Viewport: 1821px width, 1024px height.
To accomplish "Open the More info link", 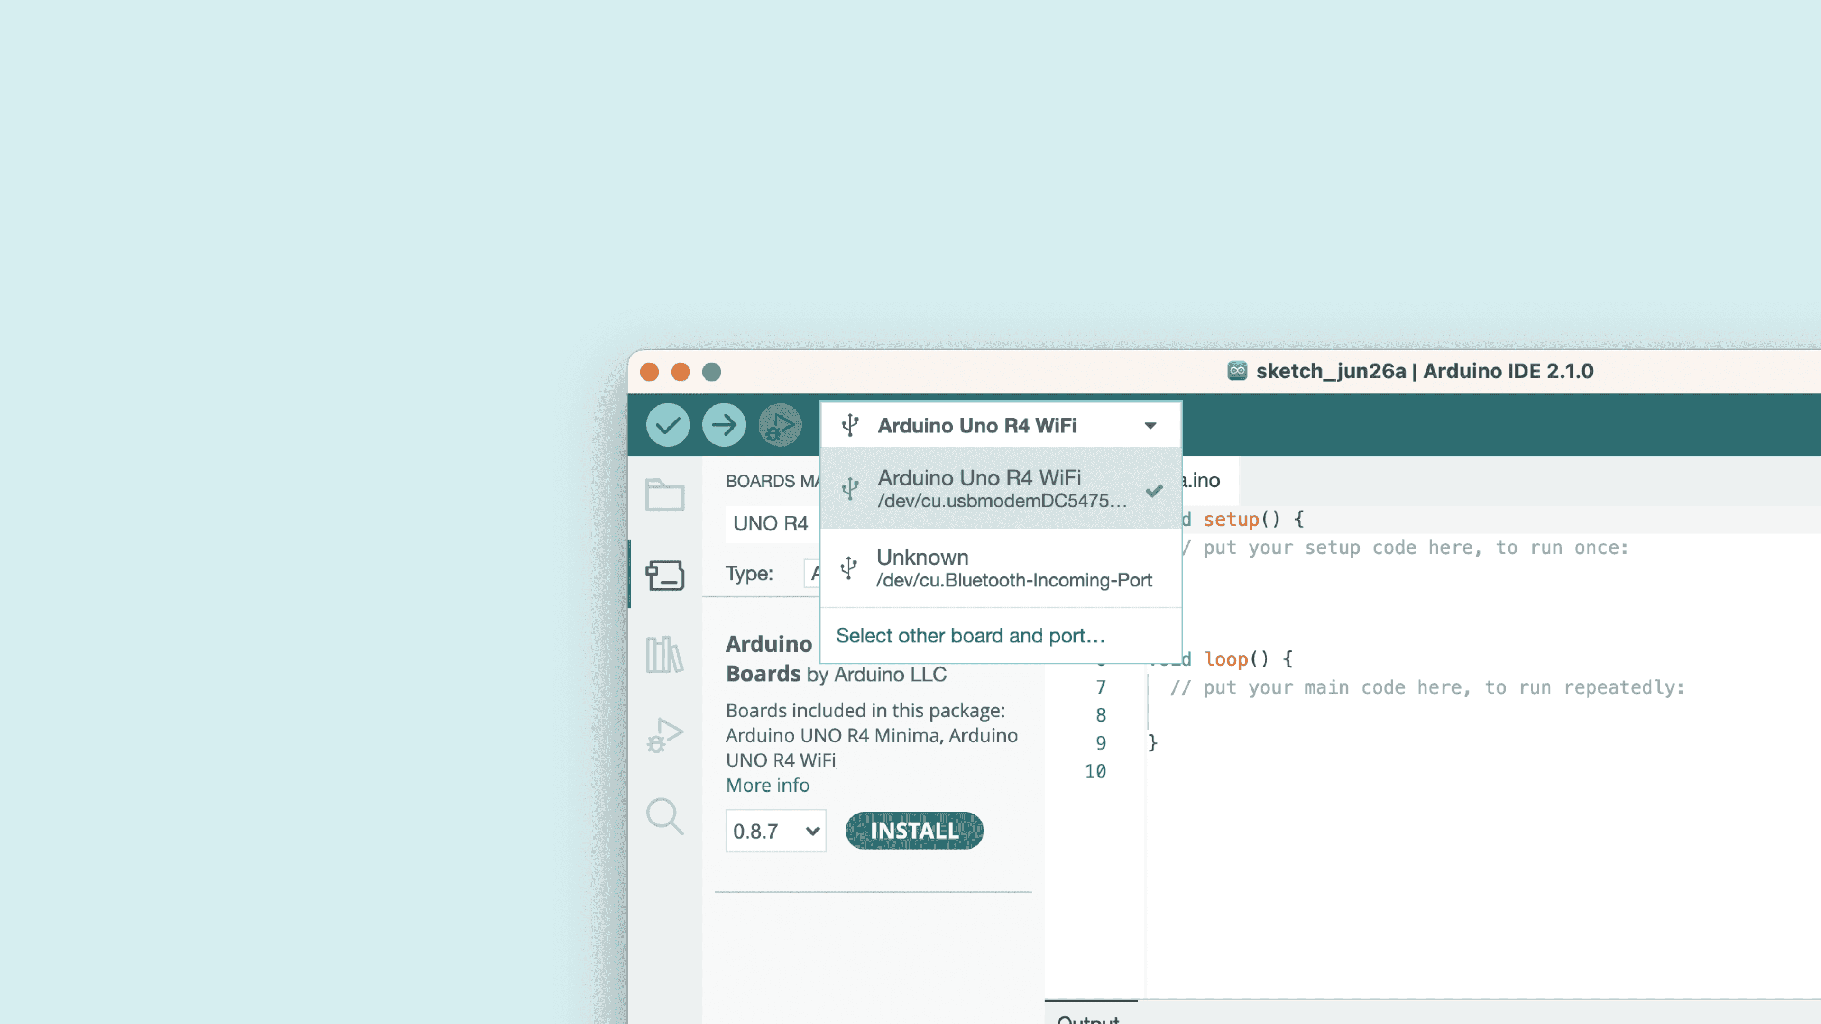I will pos(767,785).
